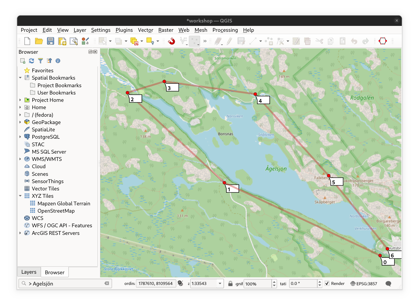Image resolution: width=419 pixels, height=308 pixels.
Task: Open the Processing menu
Action: 225,30
